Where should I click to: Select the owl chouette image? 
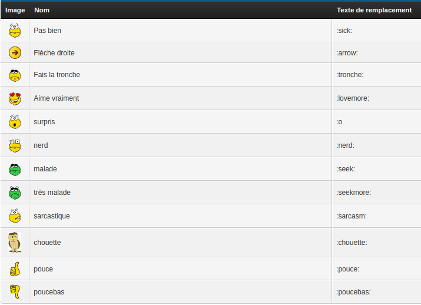15,242
